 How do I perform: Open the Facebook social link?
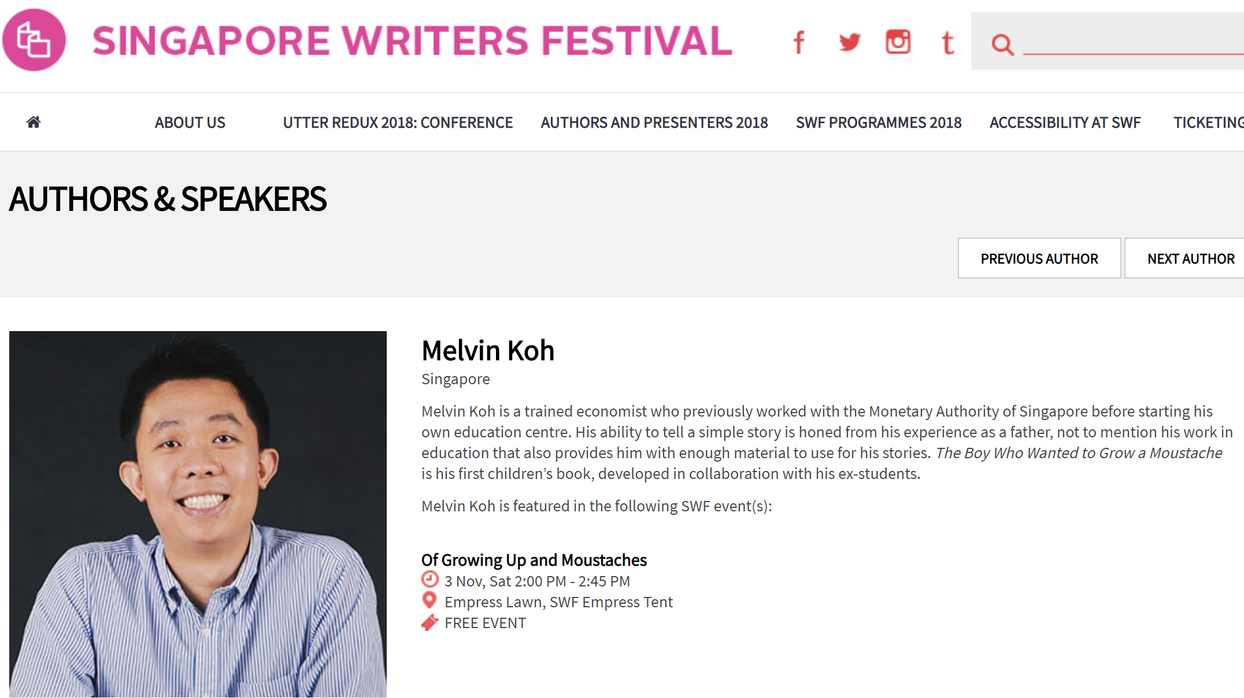pyautogui.click(x=799, y=42)
